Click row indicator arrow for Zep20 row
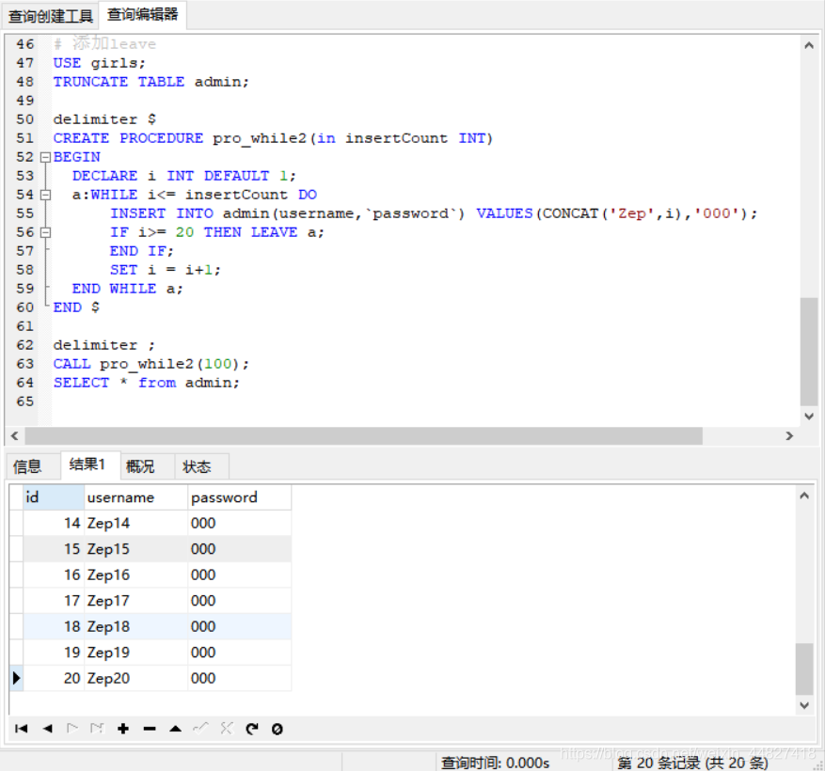The height and width of the screenshot is (771, 825). (16, 678)
